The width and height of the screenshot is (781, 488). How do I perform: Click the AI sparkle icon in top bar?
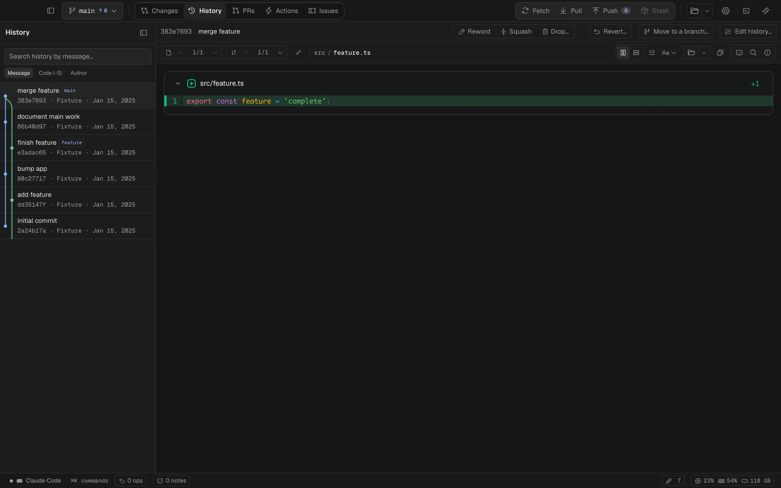(766, 11)
